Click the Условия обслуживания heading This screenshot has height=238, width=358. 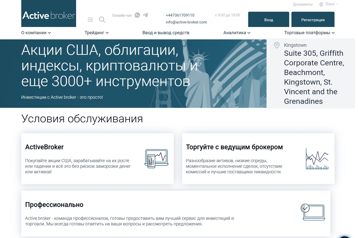tap(82, 118)
